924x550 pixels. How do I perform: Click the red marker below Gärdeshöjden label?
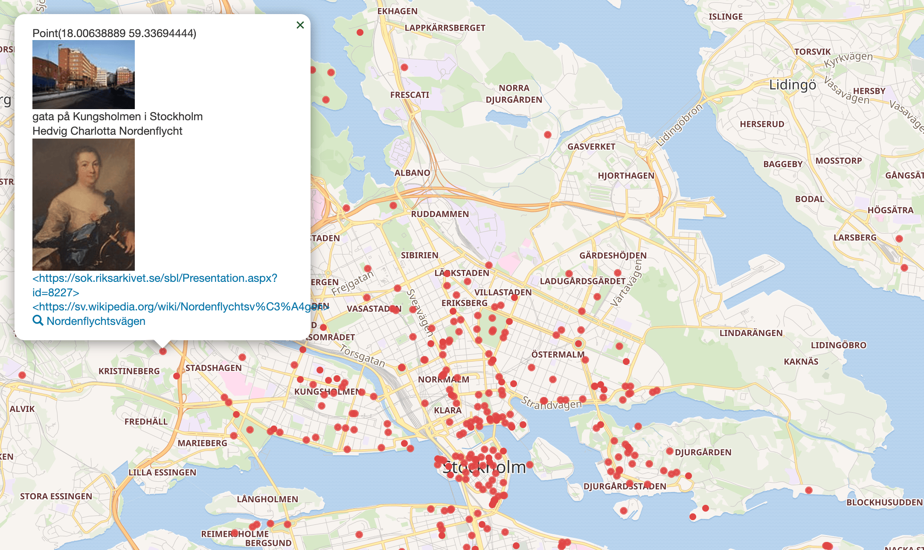point(618,272)
